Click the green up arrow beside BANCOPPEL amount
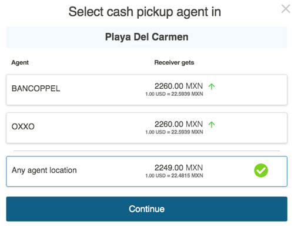Screen dimensions: 294x234 point(212,86)
